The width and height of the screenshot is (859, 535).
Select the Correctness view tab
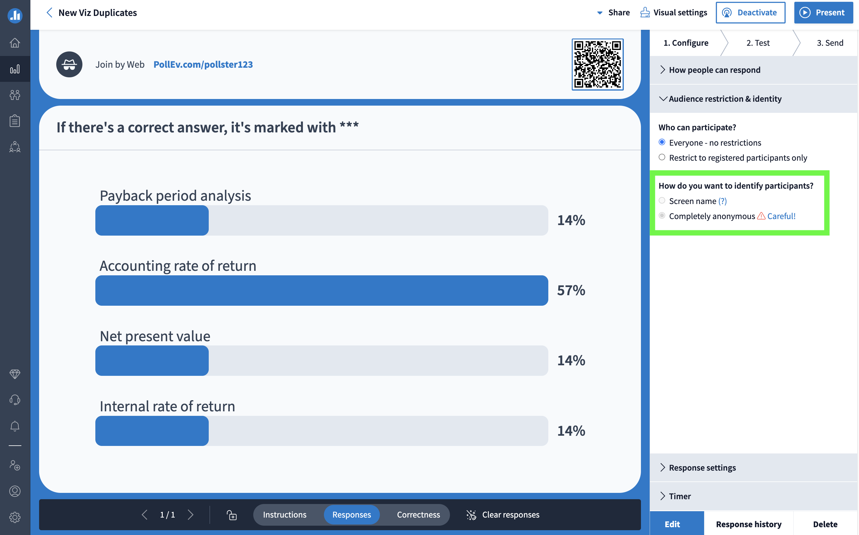tap(418, 515)
